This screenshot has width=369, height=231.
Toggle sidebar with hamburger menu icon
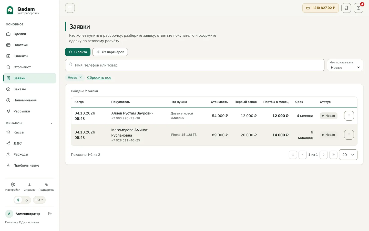click(x=70, y=8)
